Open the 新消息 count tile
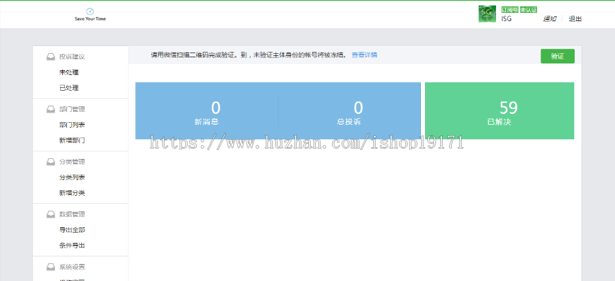Image resolution: width=615 pixels, height=281 pixels. [x=206, y=110]
